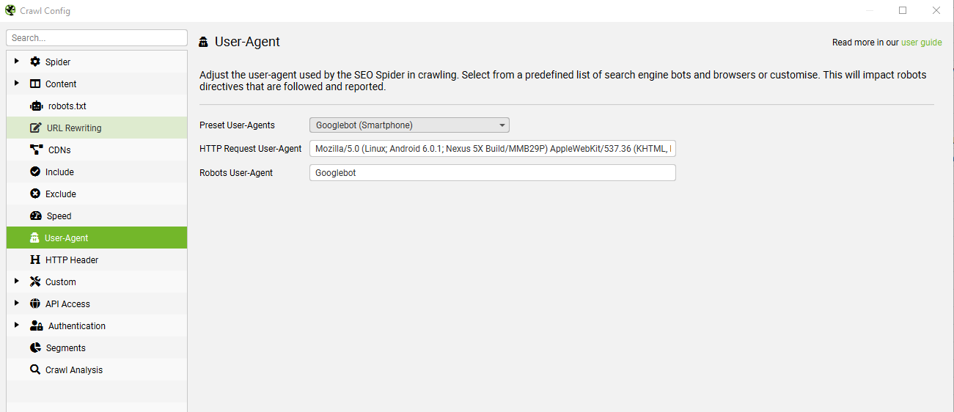Click the Exclude cross icon
Viewport: 954px width, 412px height.
35,194
